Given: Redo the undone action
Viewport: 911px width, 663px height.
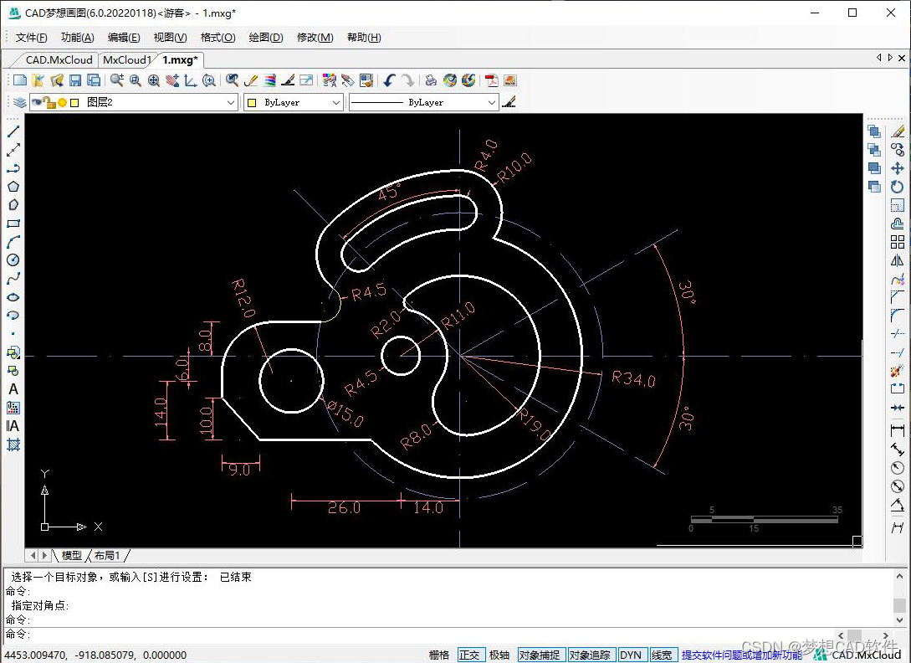Looking at the screenshot, I should point(408,80).
